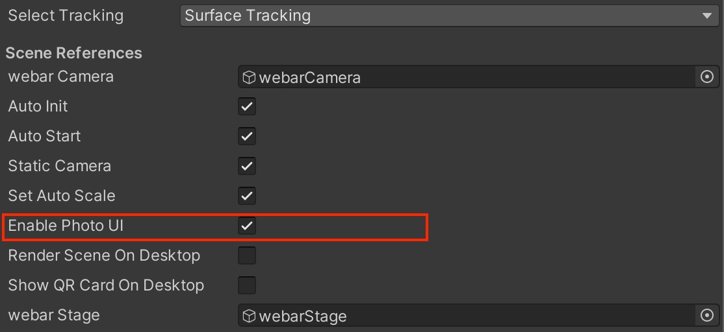Click the webarCamera reference field
Image resolution: width=724 pixels, height=332 pixels.
pos(468,78)
